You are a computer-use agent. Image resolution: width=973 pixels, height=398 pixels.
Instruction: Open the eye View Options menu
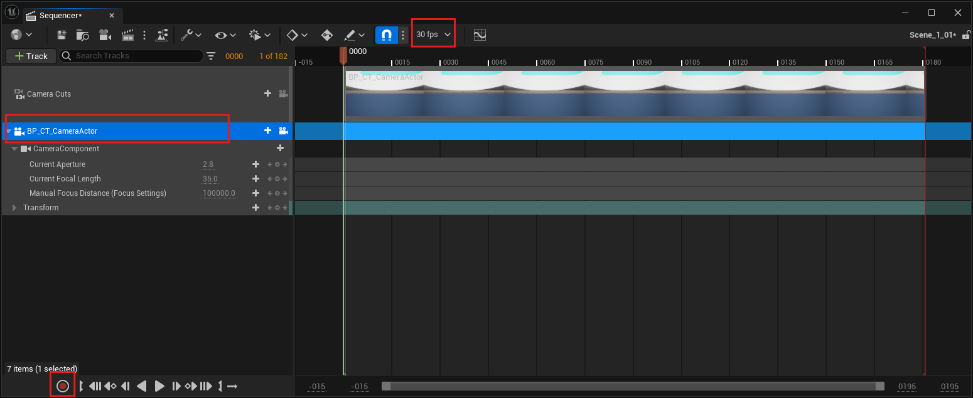pyautogui.click(x=225, y=35)
